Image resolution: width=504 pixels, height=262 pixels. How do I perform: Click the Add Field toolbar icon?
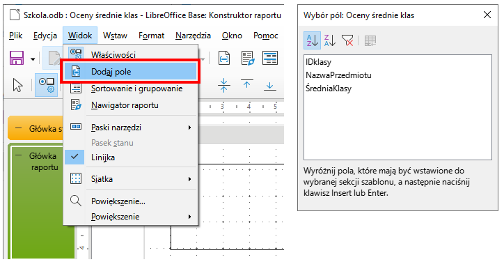click(x=224, y=59)
